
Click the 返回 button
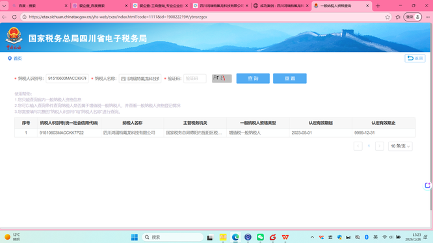[x=415, y=58]
